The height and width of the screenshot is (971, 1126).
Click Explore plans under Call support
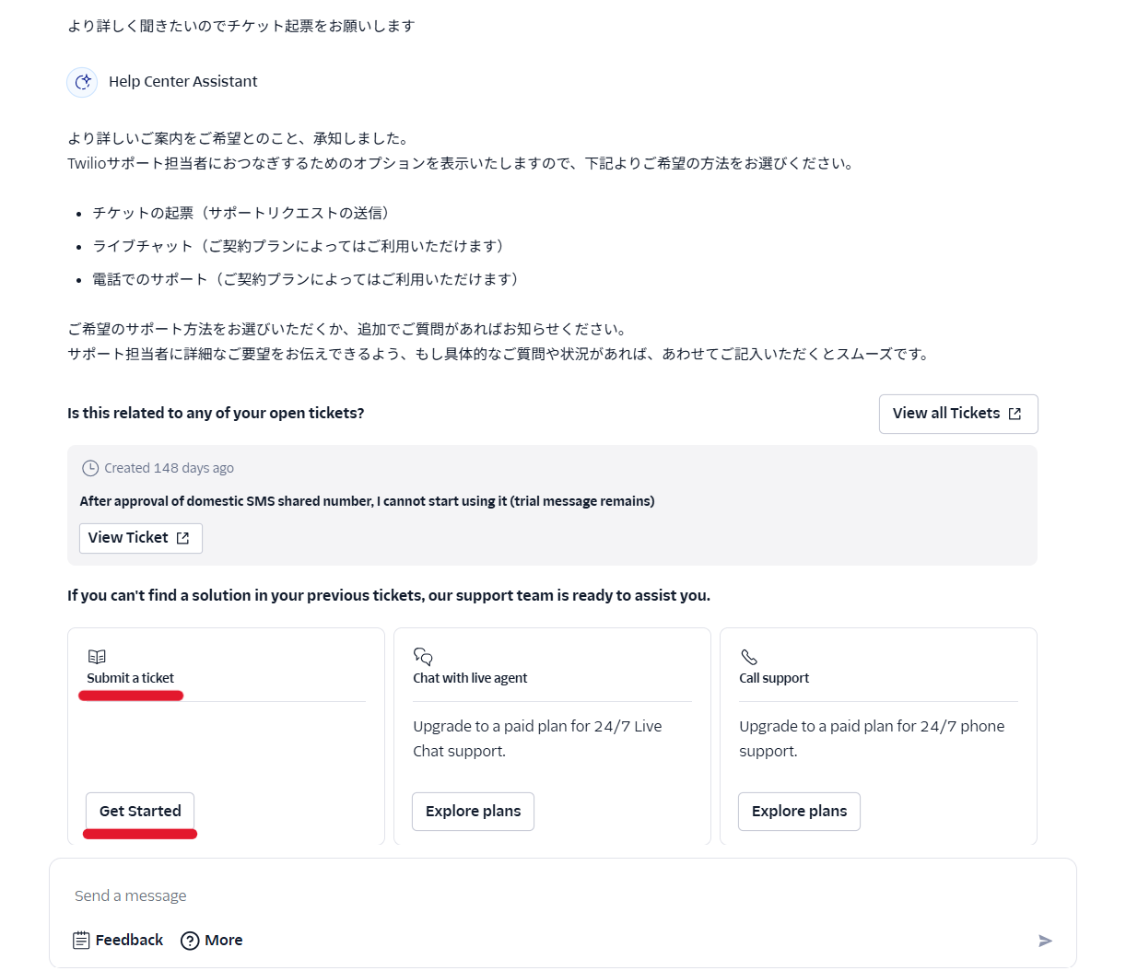click(799, 811)
